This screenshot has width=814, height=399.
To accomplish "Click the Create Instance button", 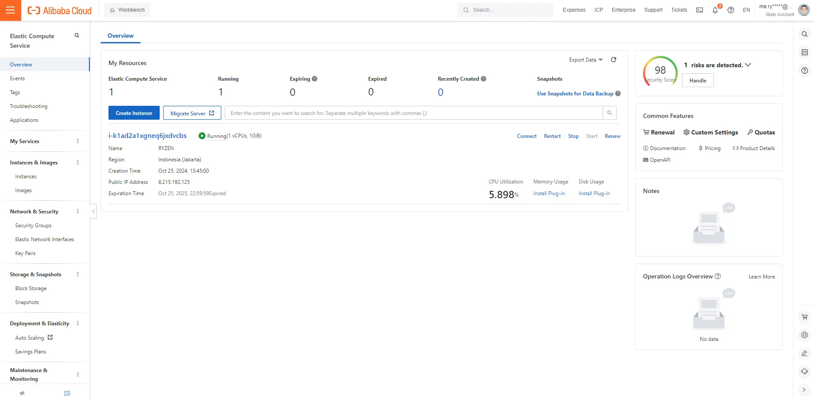I will point(134,113).
